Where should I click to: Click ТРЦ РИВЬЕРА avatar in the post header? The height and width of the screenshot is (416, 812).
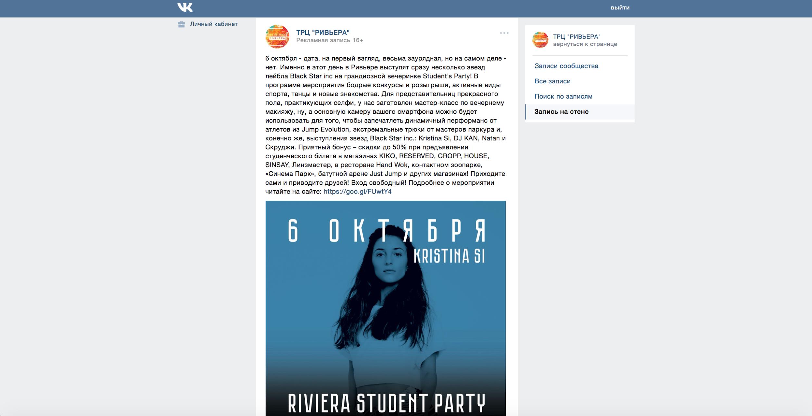[x=277, y=36]
